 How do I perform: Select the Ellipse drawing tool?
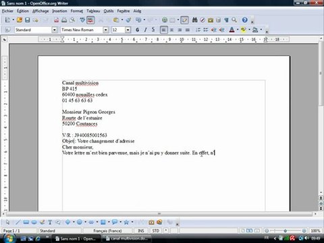[x=34, y=222]
